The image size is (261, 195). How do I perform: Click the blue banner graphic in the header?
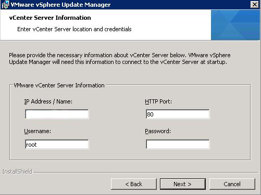point(235,25)
